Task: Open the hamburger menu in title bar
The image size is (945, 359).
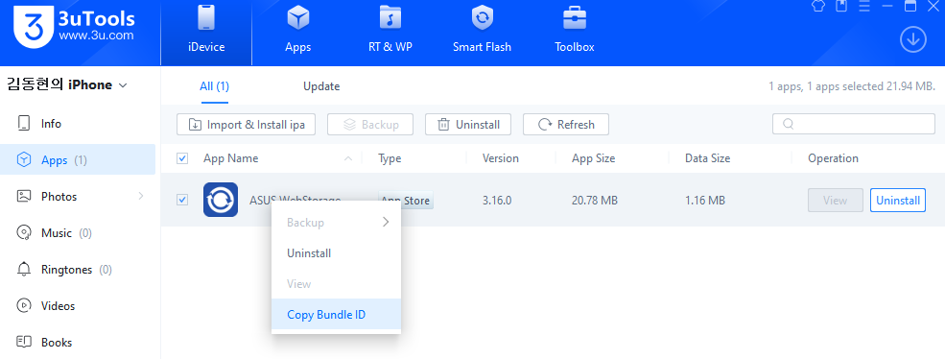Action: 864,6
